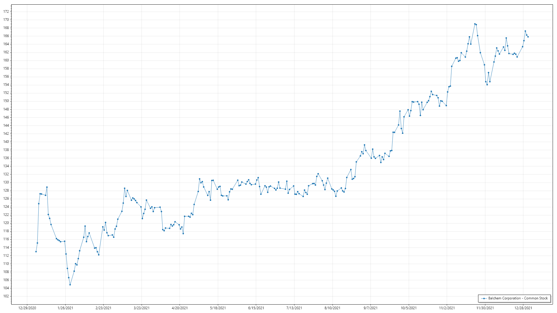
Task: Click the 140 y-axis label
Action: click(6, 142)
